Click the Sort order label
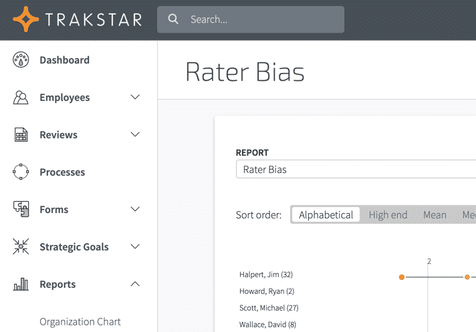 [x=259, y=215]
